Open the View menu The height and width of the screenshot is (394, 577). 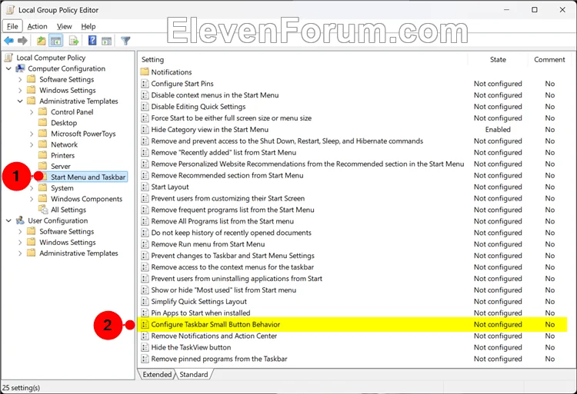(65, 26)
